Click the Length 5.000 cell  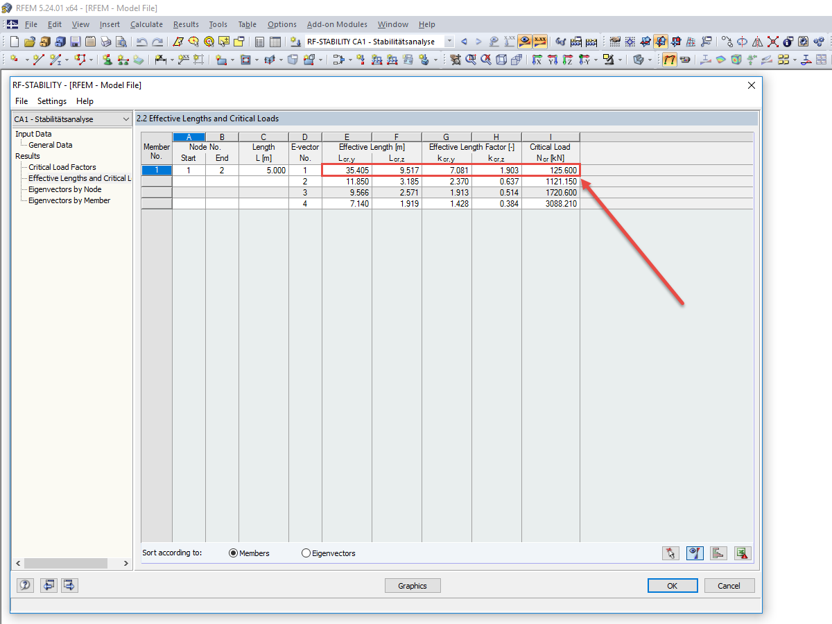click(x=263, y=171)
